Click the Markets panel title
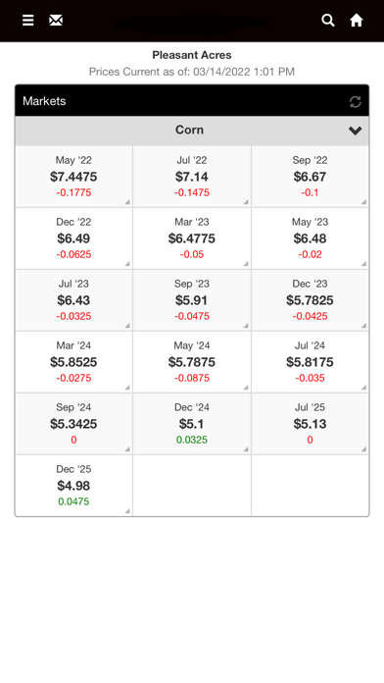The width and height of the screenshot is (384, 683). (44, 101)
